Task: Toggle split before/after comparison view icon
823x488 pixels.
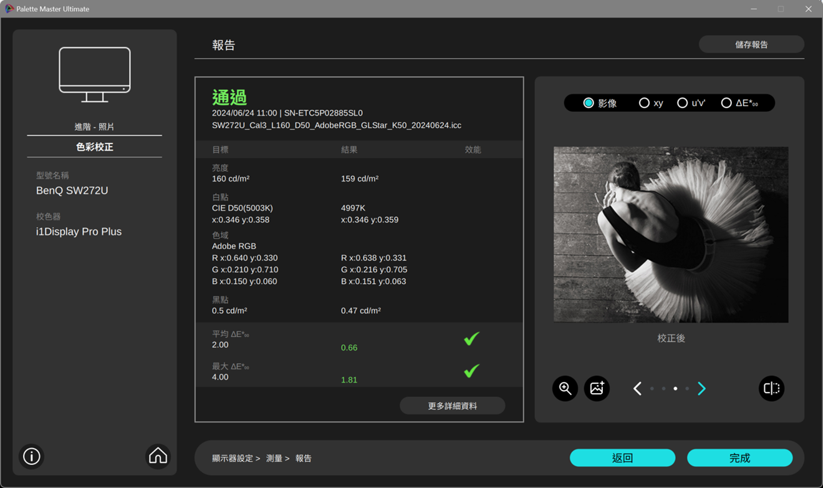Action: 771,388
